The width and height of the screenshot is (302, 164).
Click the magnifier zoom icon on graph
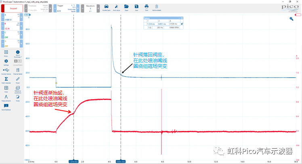(291, 19)
